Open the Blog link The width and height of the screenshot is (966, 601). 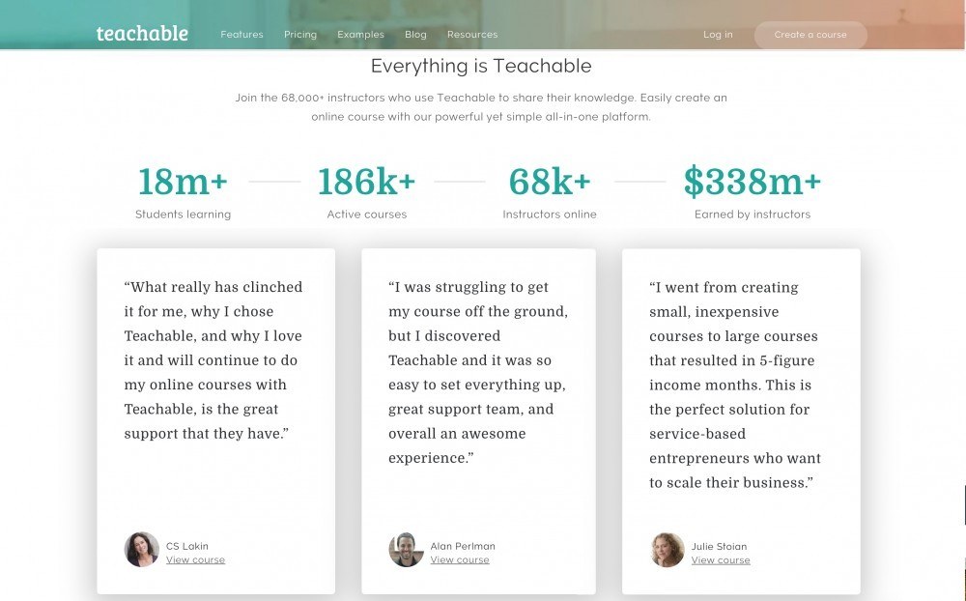click(x=415, y=35)
